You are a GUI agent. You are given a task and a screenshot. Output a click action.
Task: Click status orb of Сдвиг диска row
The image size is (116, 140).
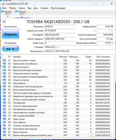[4, 119]
